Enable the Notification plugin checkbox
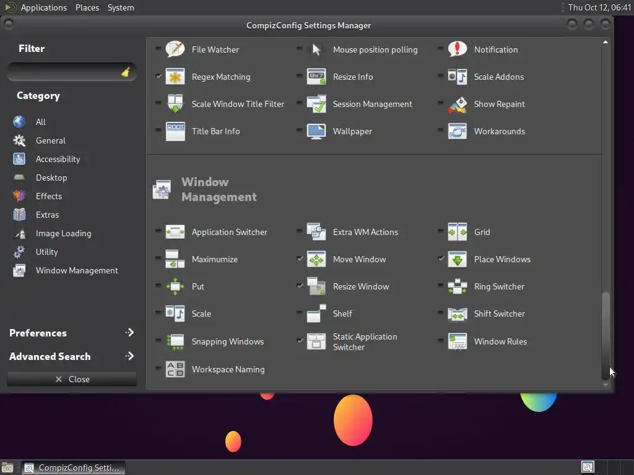This screenshot has height=475, width=634. click(x=441, y=48)
